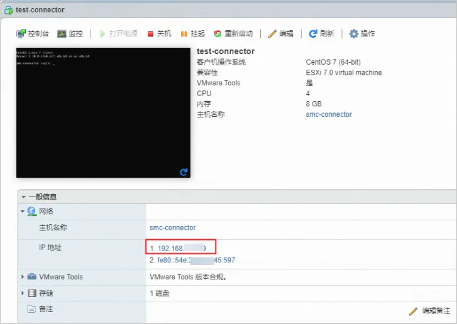Viewport: 457px width, 324px height.
Task: Click 关机 to shut down the VM
Action: (160, 34)
